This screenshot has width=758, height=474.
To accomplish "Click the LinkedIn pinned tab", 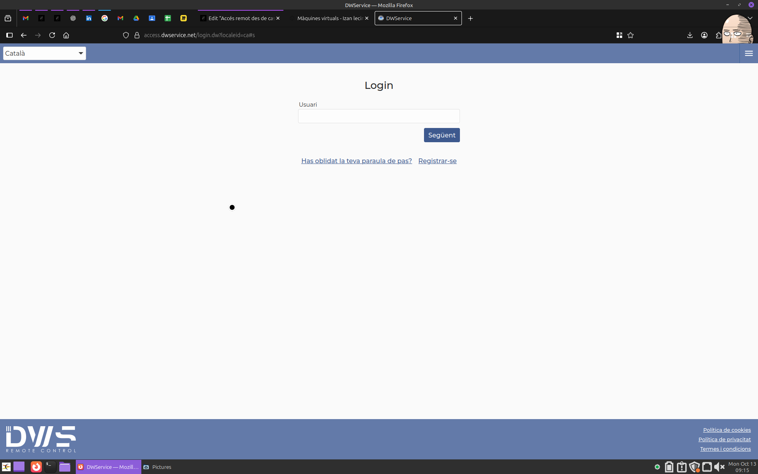I will [x=89, y=18].
